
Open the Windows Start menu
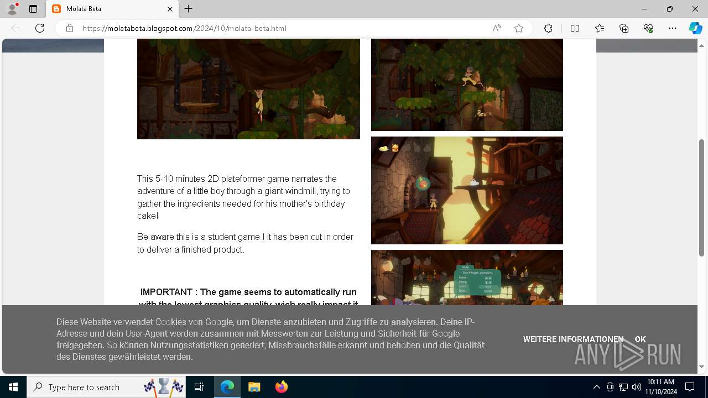tap(13, 387)
